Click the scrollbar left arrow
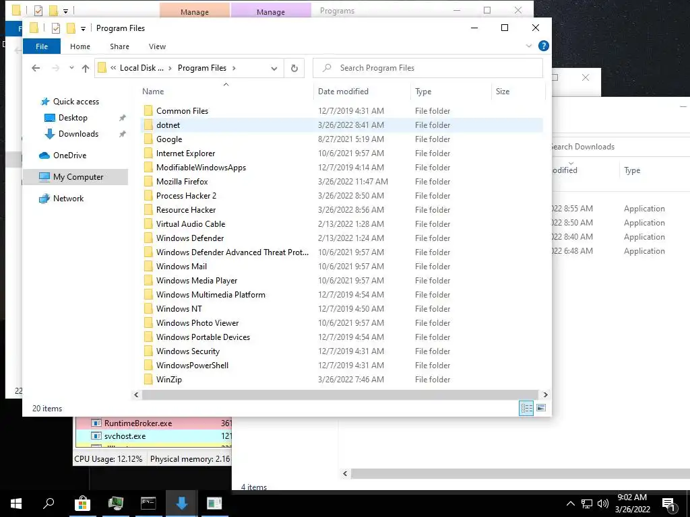 pyautogui.click(x=136, y=394)
